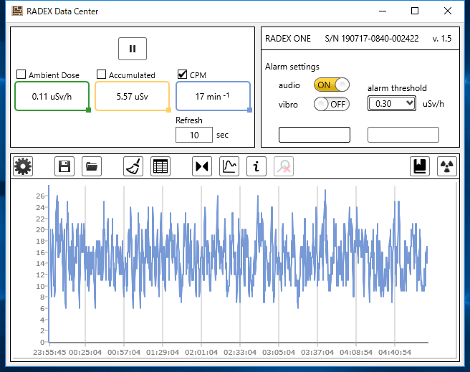Click green color square on Ambient Dose box
Image resolution: width=470 pixels, height=372 pixels.
tap(88, 110)
